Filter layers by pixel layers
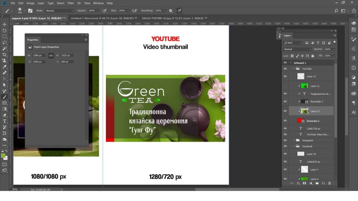The height and width of the screenshot is (201, 358). point(307,43)
